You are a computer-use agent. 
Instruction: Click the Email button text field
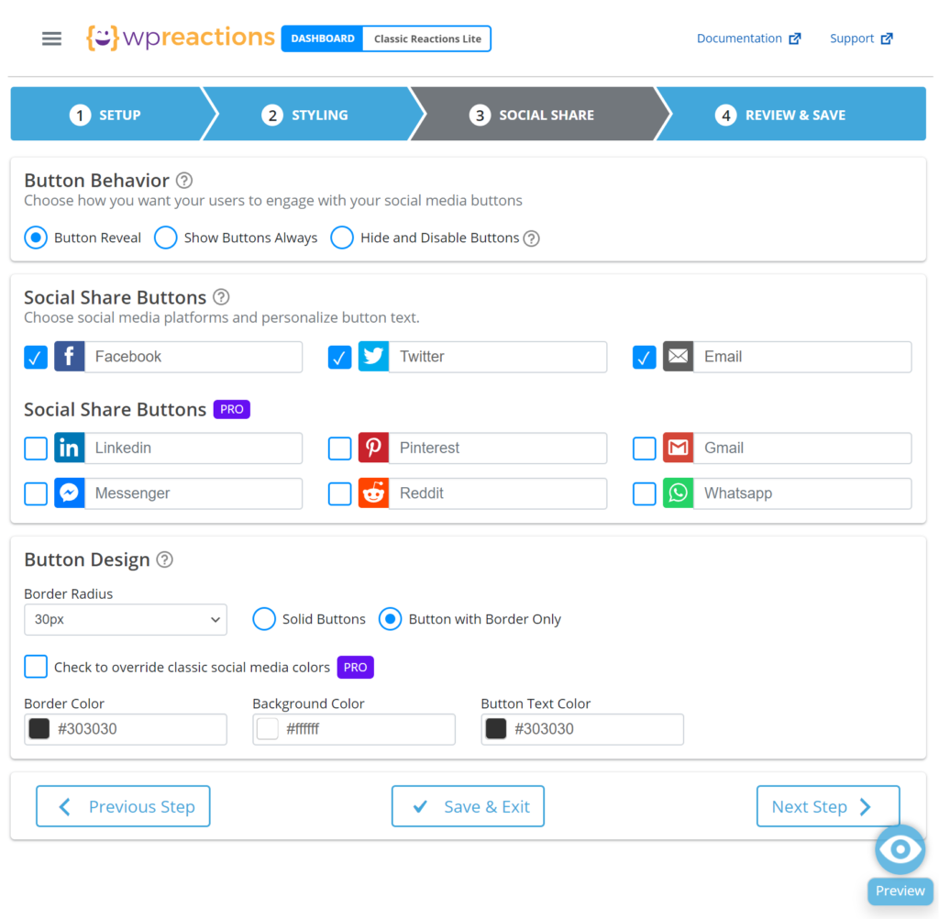click(x=802, y=357)
